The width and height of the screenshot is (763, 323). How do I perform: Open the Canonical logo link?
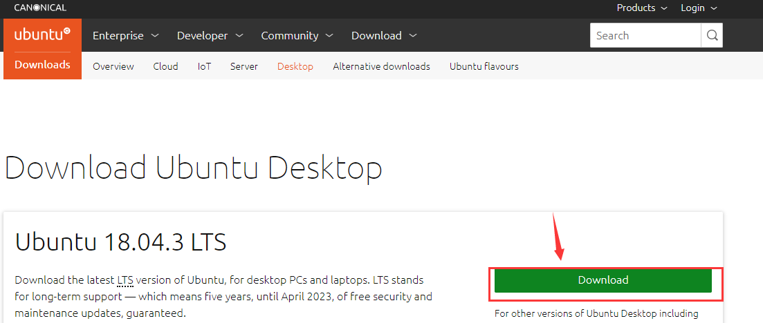coord(40,8)
